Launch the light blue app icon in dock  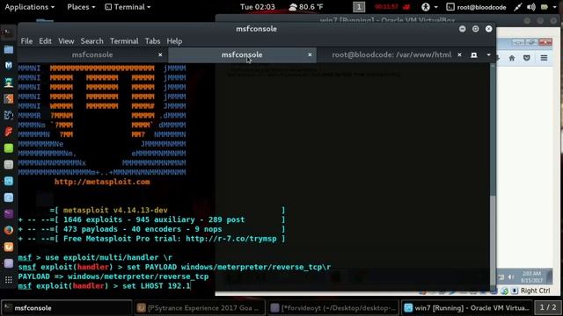8,181
